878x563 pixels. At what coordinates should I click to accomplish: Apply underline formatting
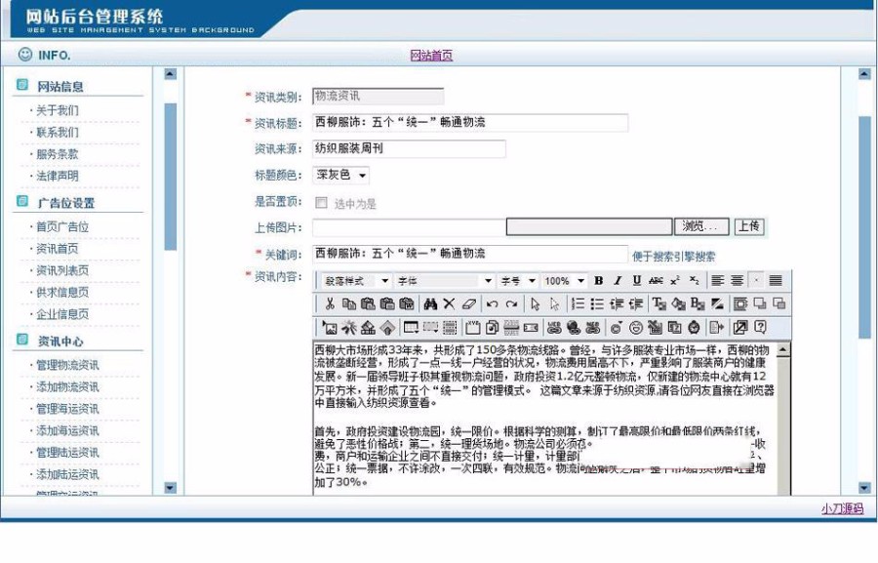(x=637, y=281)
